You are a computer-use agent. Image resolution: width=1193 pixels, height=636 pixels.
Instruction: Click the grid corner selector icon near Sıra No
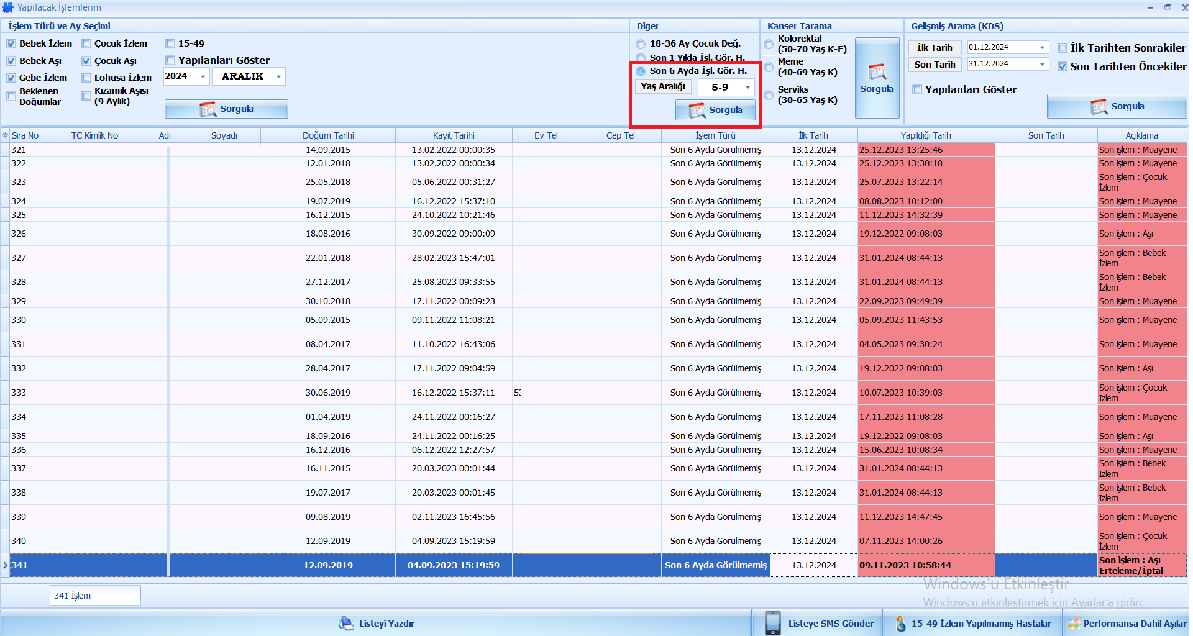click(x=5, y=135)
